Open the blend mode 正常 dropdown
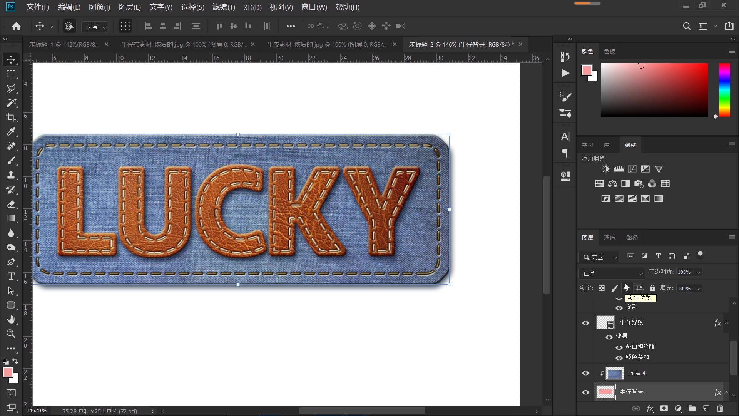Screen dimensions: 739x416 611,273
